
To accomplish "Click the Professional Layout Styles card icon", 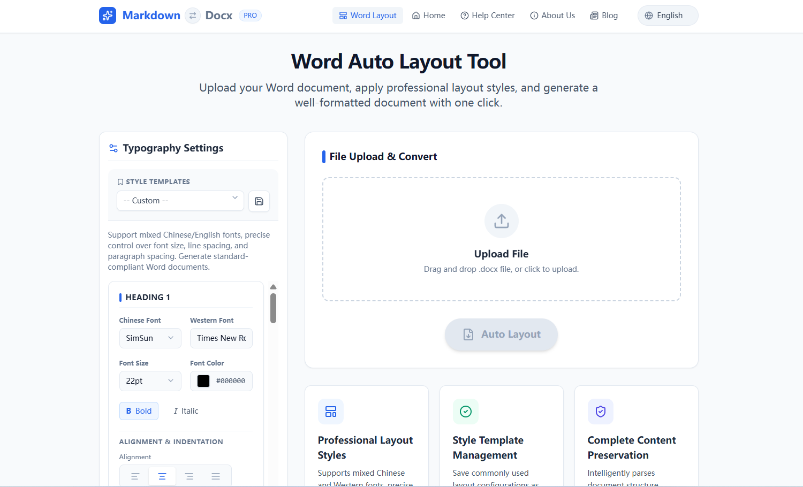I will pos(331,412).
